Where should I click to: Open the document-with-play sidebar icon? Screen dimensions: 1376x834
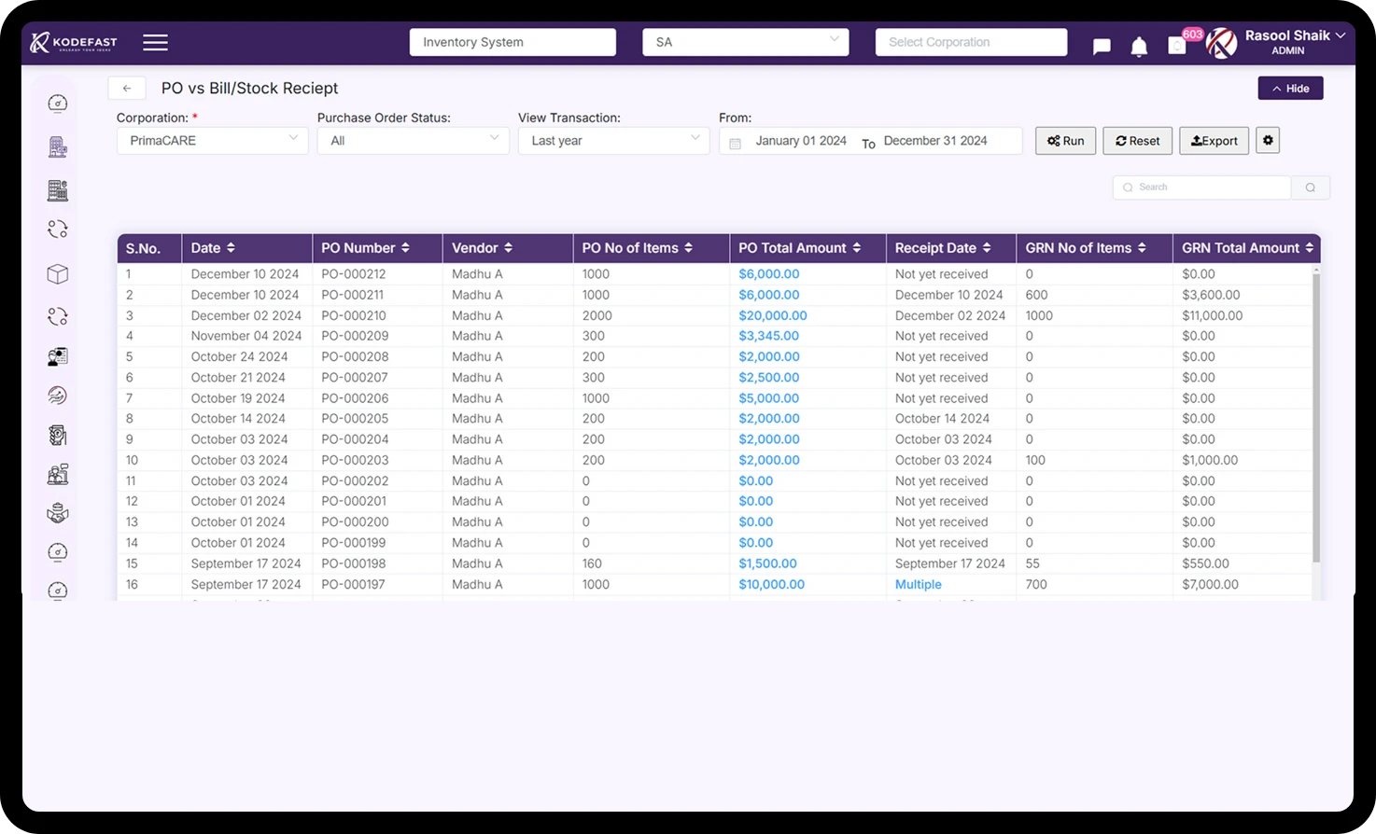tap(58, 436)
